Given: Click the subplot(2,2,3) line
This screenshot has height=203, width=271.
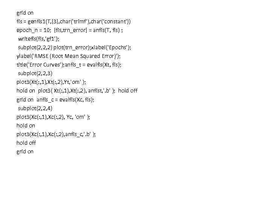Looking at the screenshot, I should point(35,74).
